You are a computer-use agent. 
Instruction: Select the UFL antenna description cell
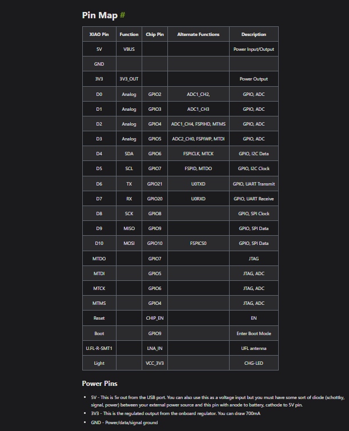tap(254, 348)
